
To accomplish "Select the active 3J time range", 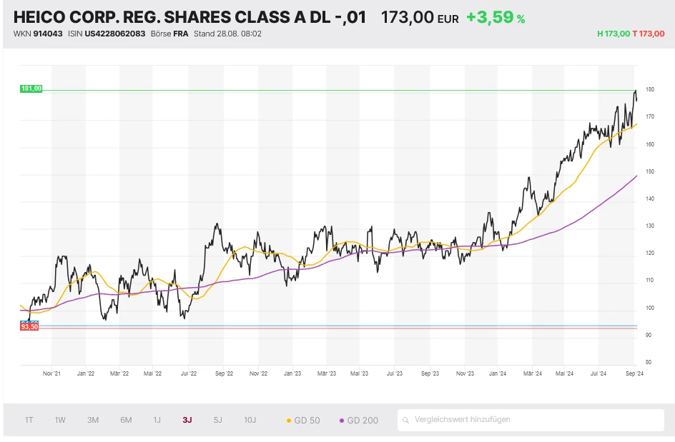I will tap(187, 420).
